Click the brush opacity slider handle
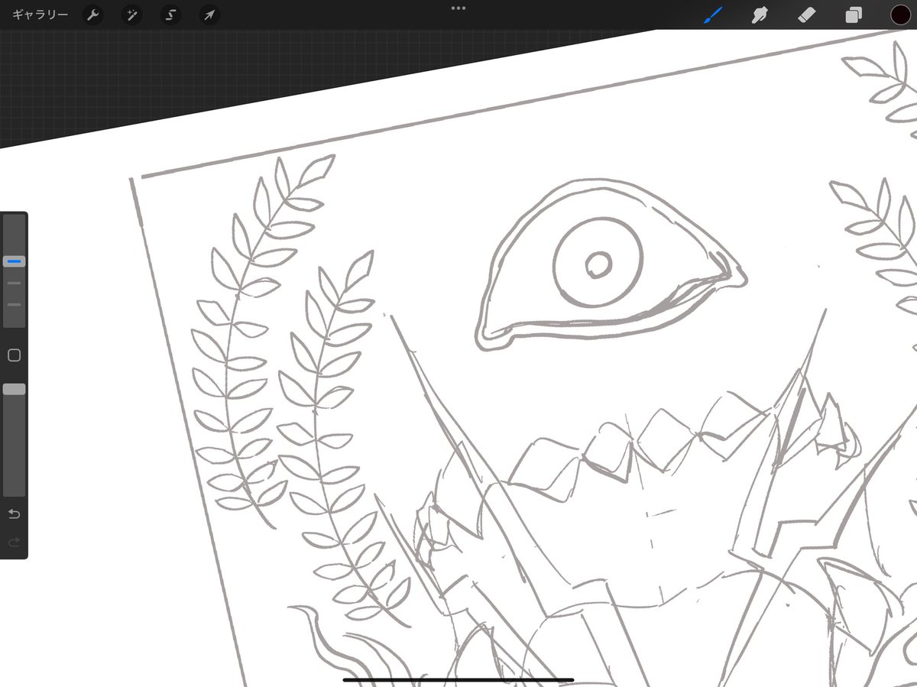This screenshot has height=687, width=917. [14, 389]
